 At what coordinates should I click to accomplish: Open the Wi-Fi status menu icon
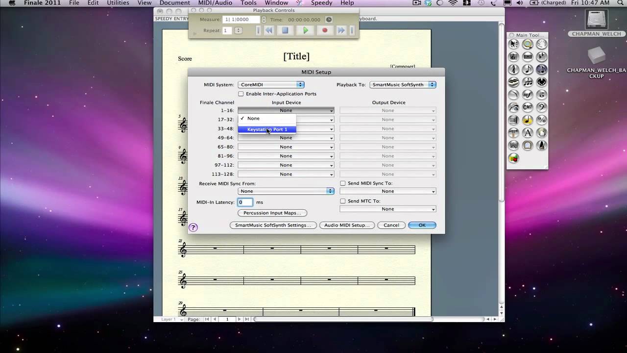coord(453,3)
